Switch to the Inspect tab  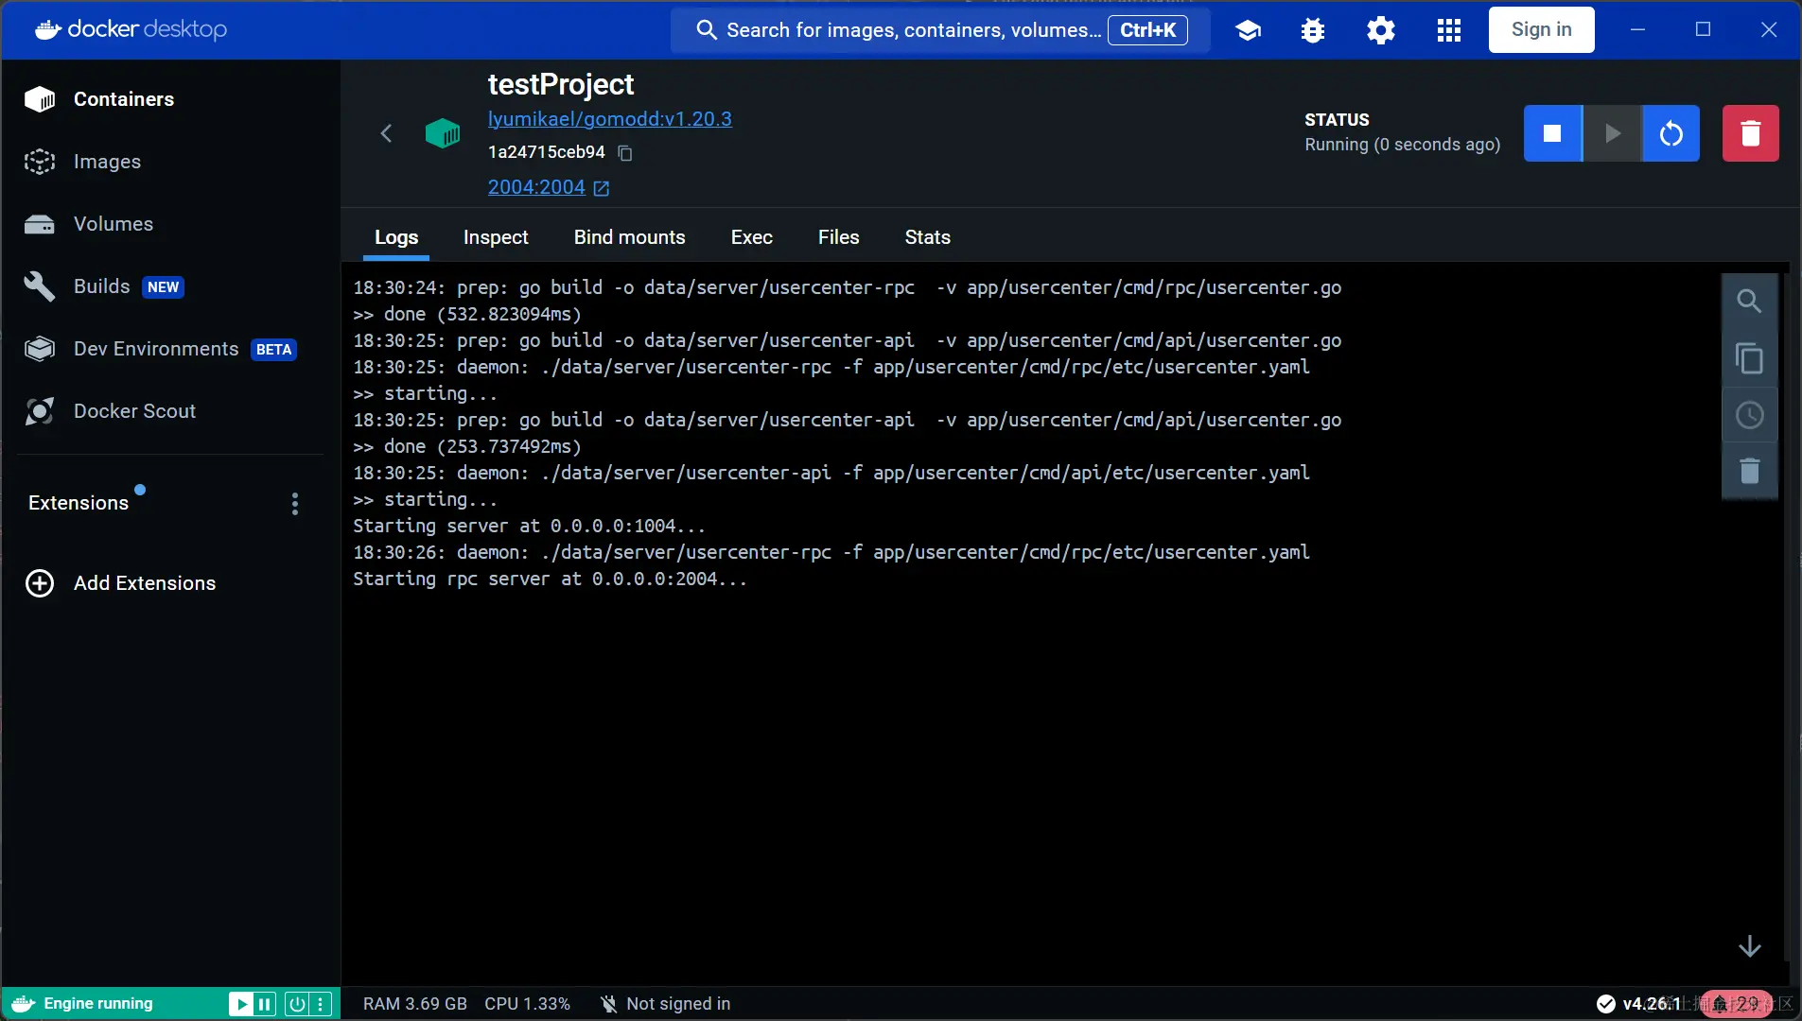coord(496,237)
